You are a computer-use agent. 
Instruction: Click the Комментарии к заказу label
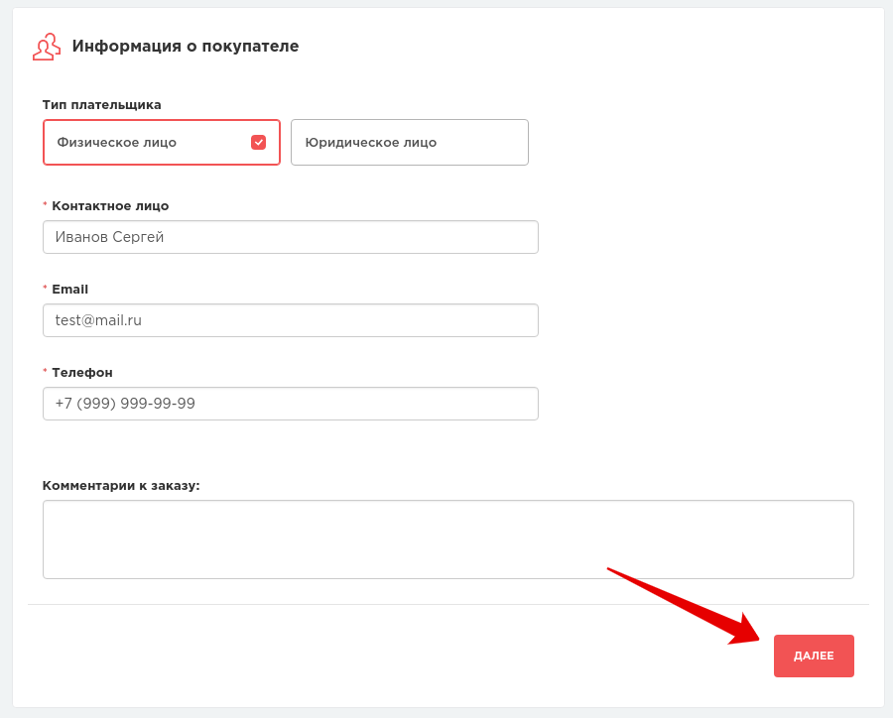tap(121, 486)
